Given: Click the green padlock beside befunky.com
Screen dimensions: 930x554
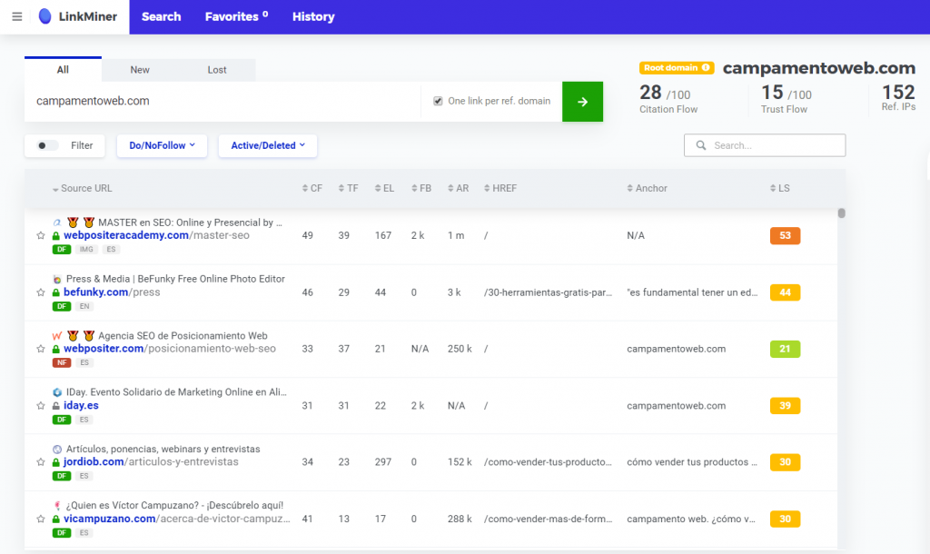Looking at the screenshot, I should (55, 292).
